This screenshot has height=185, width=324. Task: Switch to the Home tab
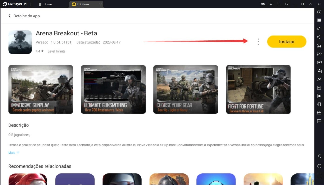(45, 4)
